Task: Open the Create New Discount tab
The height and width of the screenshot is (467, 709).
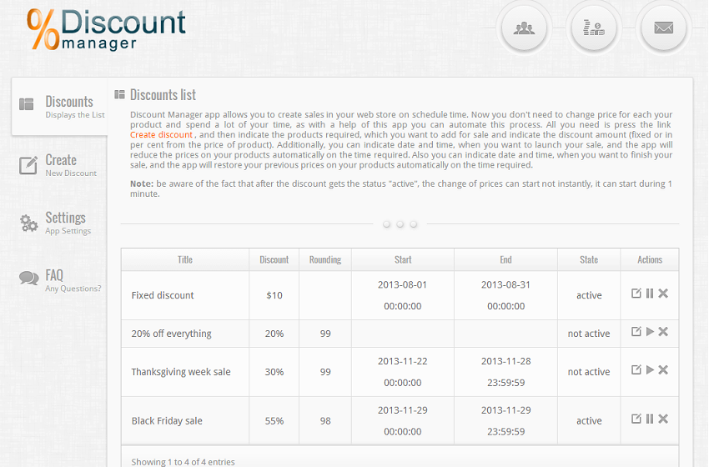Action: pyautogui.click(x=60, y=165)
